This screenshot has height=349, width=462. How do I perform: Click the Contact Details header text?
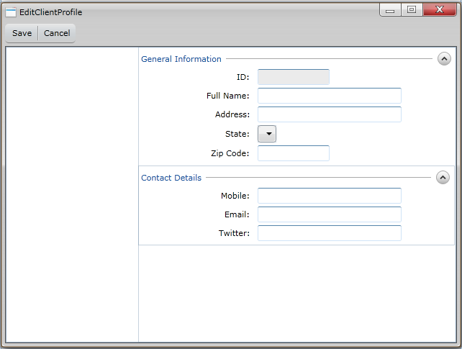[171, 178]
